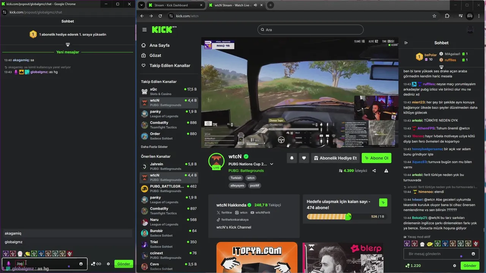Image resolution: width=486 pixels, height=273 pixels.
Task: Click Gönder button in main chat
Action: pos(470,266)
